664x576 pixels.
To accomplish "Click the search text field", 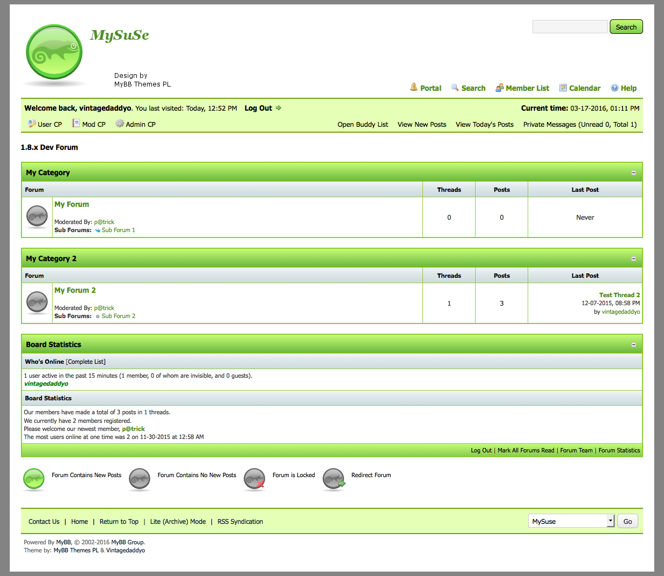I will (x=570, y=27).
